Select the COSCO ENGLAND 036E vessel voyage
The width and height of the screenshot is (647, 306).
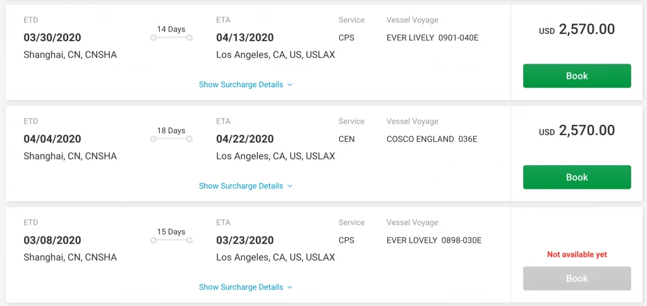(x=432, y=139)
